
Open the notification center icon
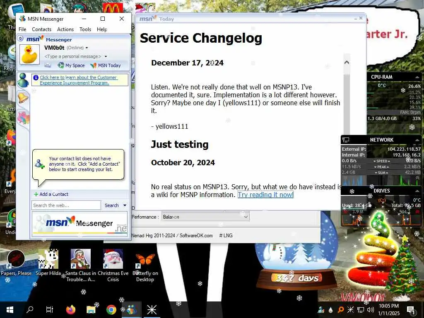[x=411, y=310]
